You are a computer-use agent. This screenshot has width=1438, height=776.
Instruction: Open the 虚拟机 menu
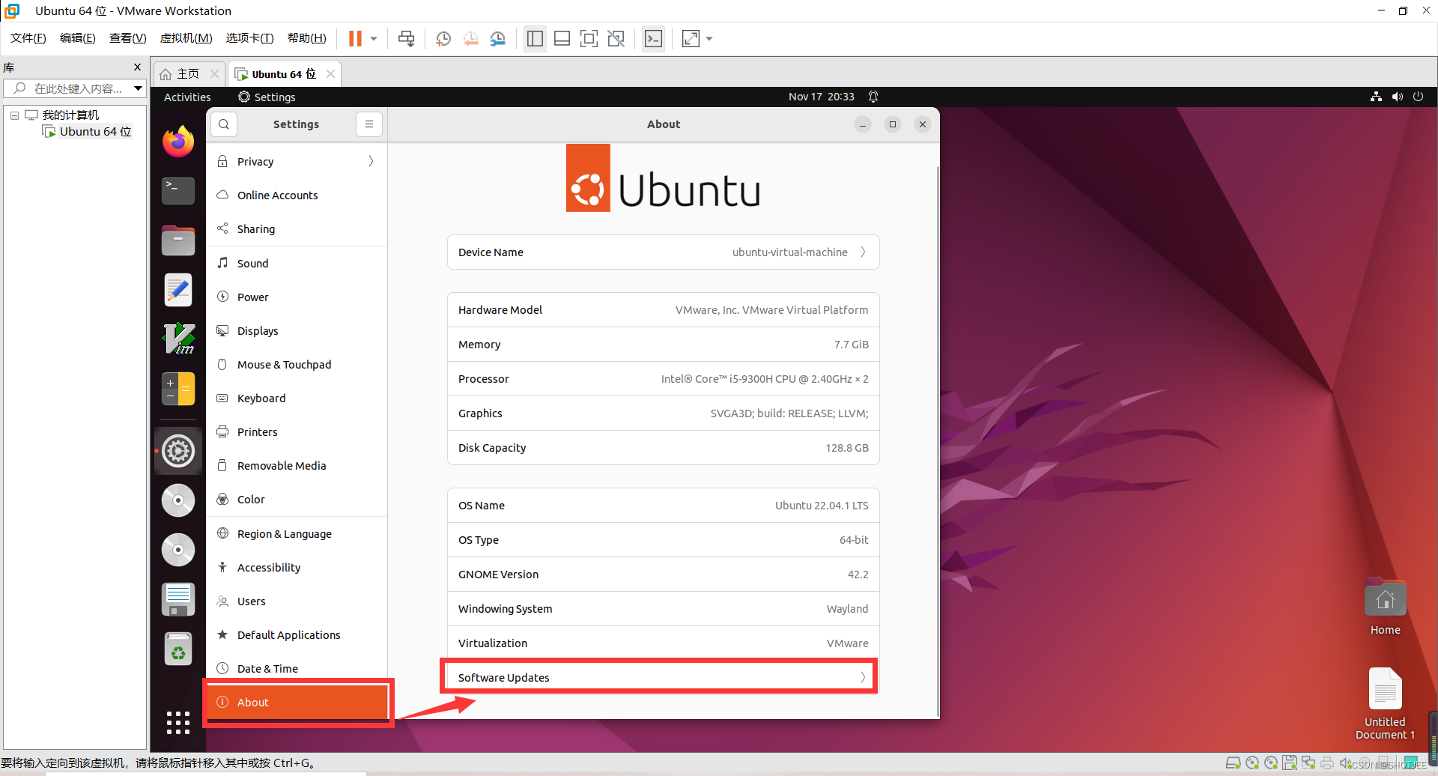click(186, 37)
